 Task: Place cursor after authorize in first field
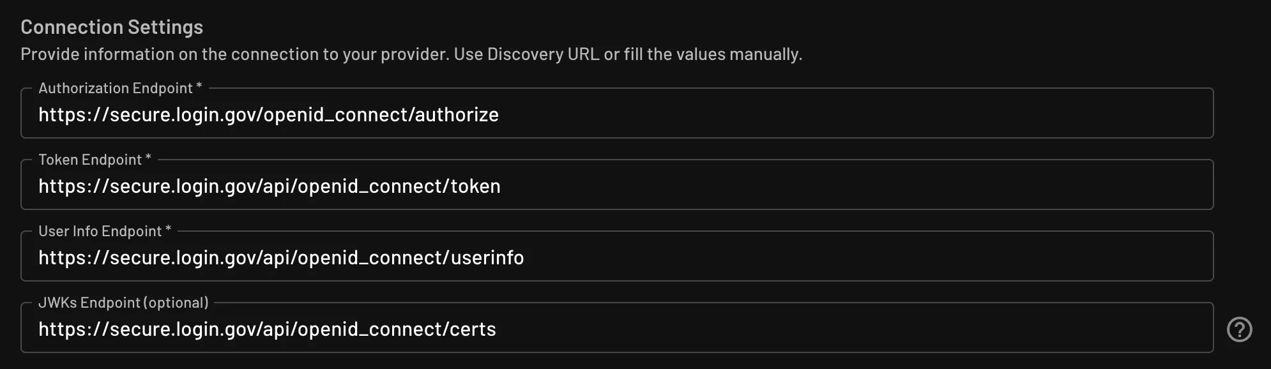(500, 115)
